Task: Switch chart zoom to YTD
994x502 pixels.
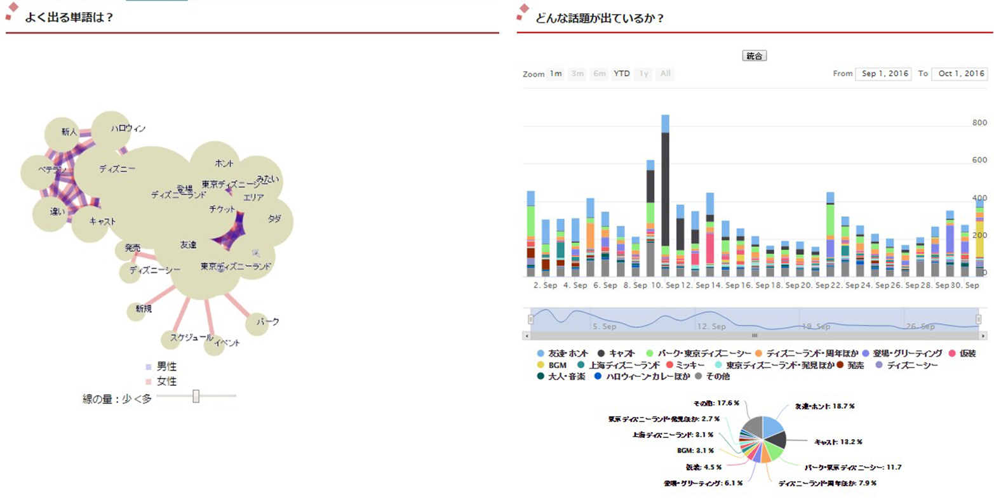Action: [622, 74]
